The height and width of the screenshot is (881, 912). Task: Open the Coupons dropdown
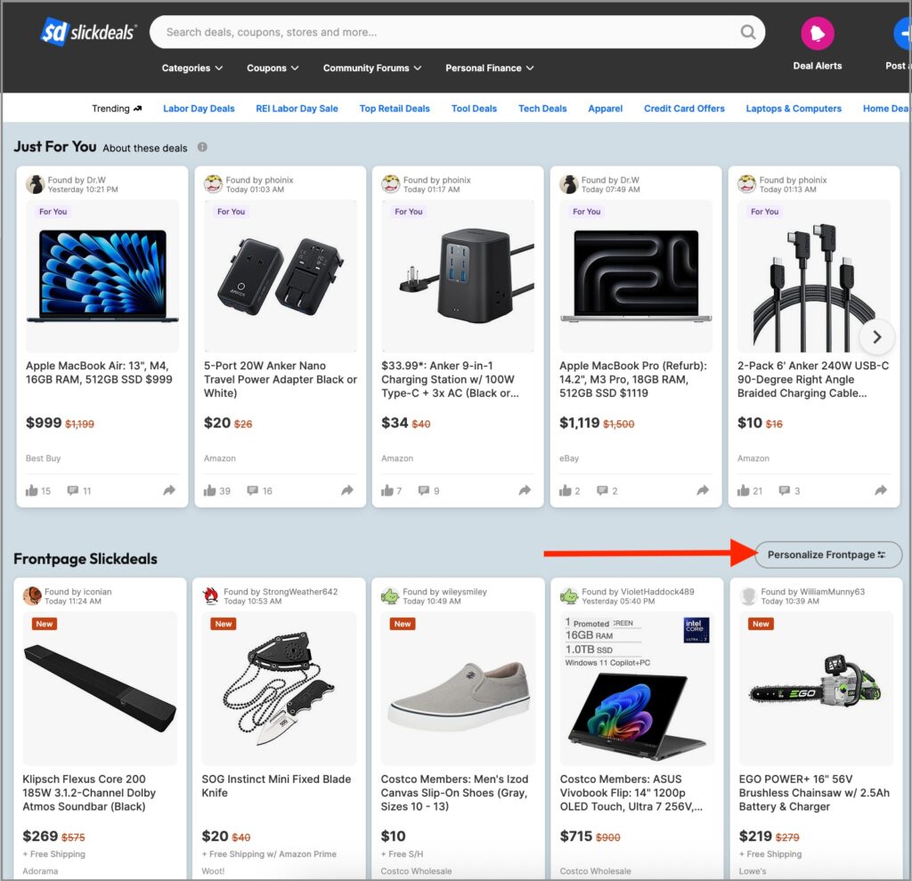272,68
